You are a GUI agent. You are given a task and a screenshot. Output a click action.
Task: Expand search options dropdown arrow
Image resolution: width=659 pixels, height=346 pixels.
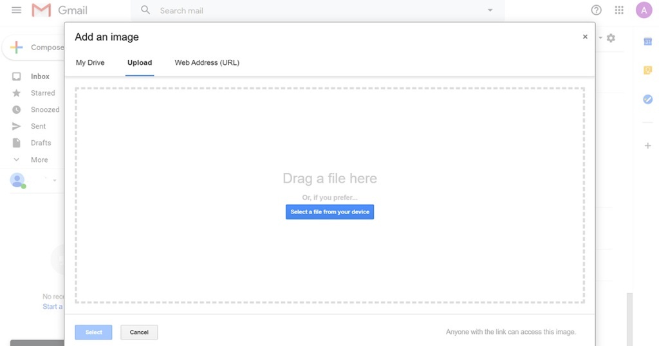tap(490, 10)
